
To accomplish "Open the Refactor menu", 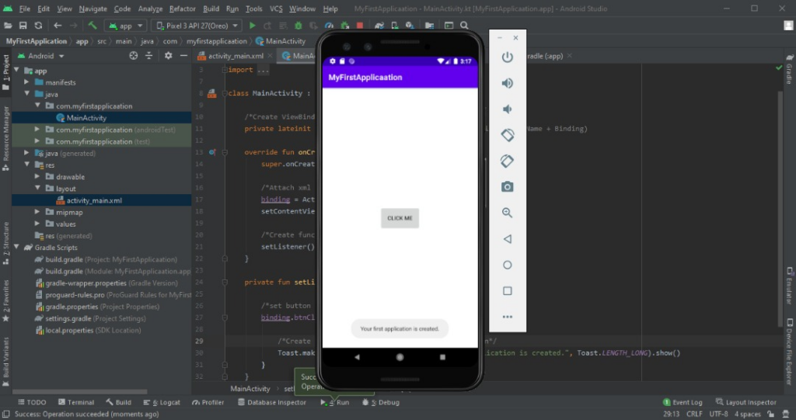I will (x=183, y=9).
